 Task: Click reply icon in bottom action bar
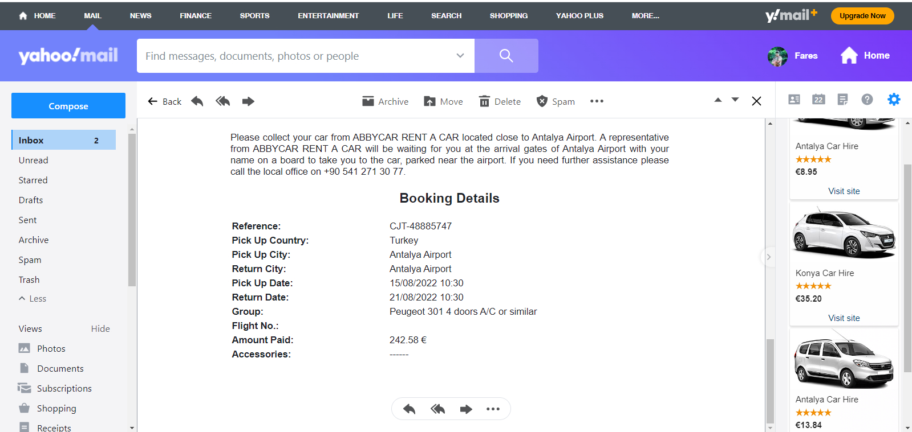[409, 409]
